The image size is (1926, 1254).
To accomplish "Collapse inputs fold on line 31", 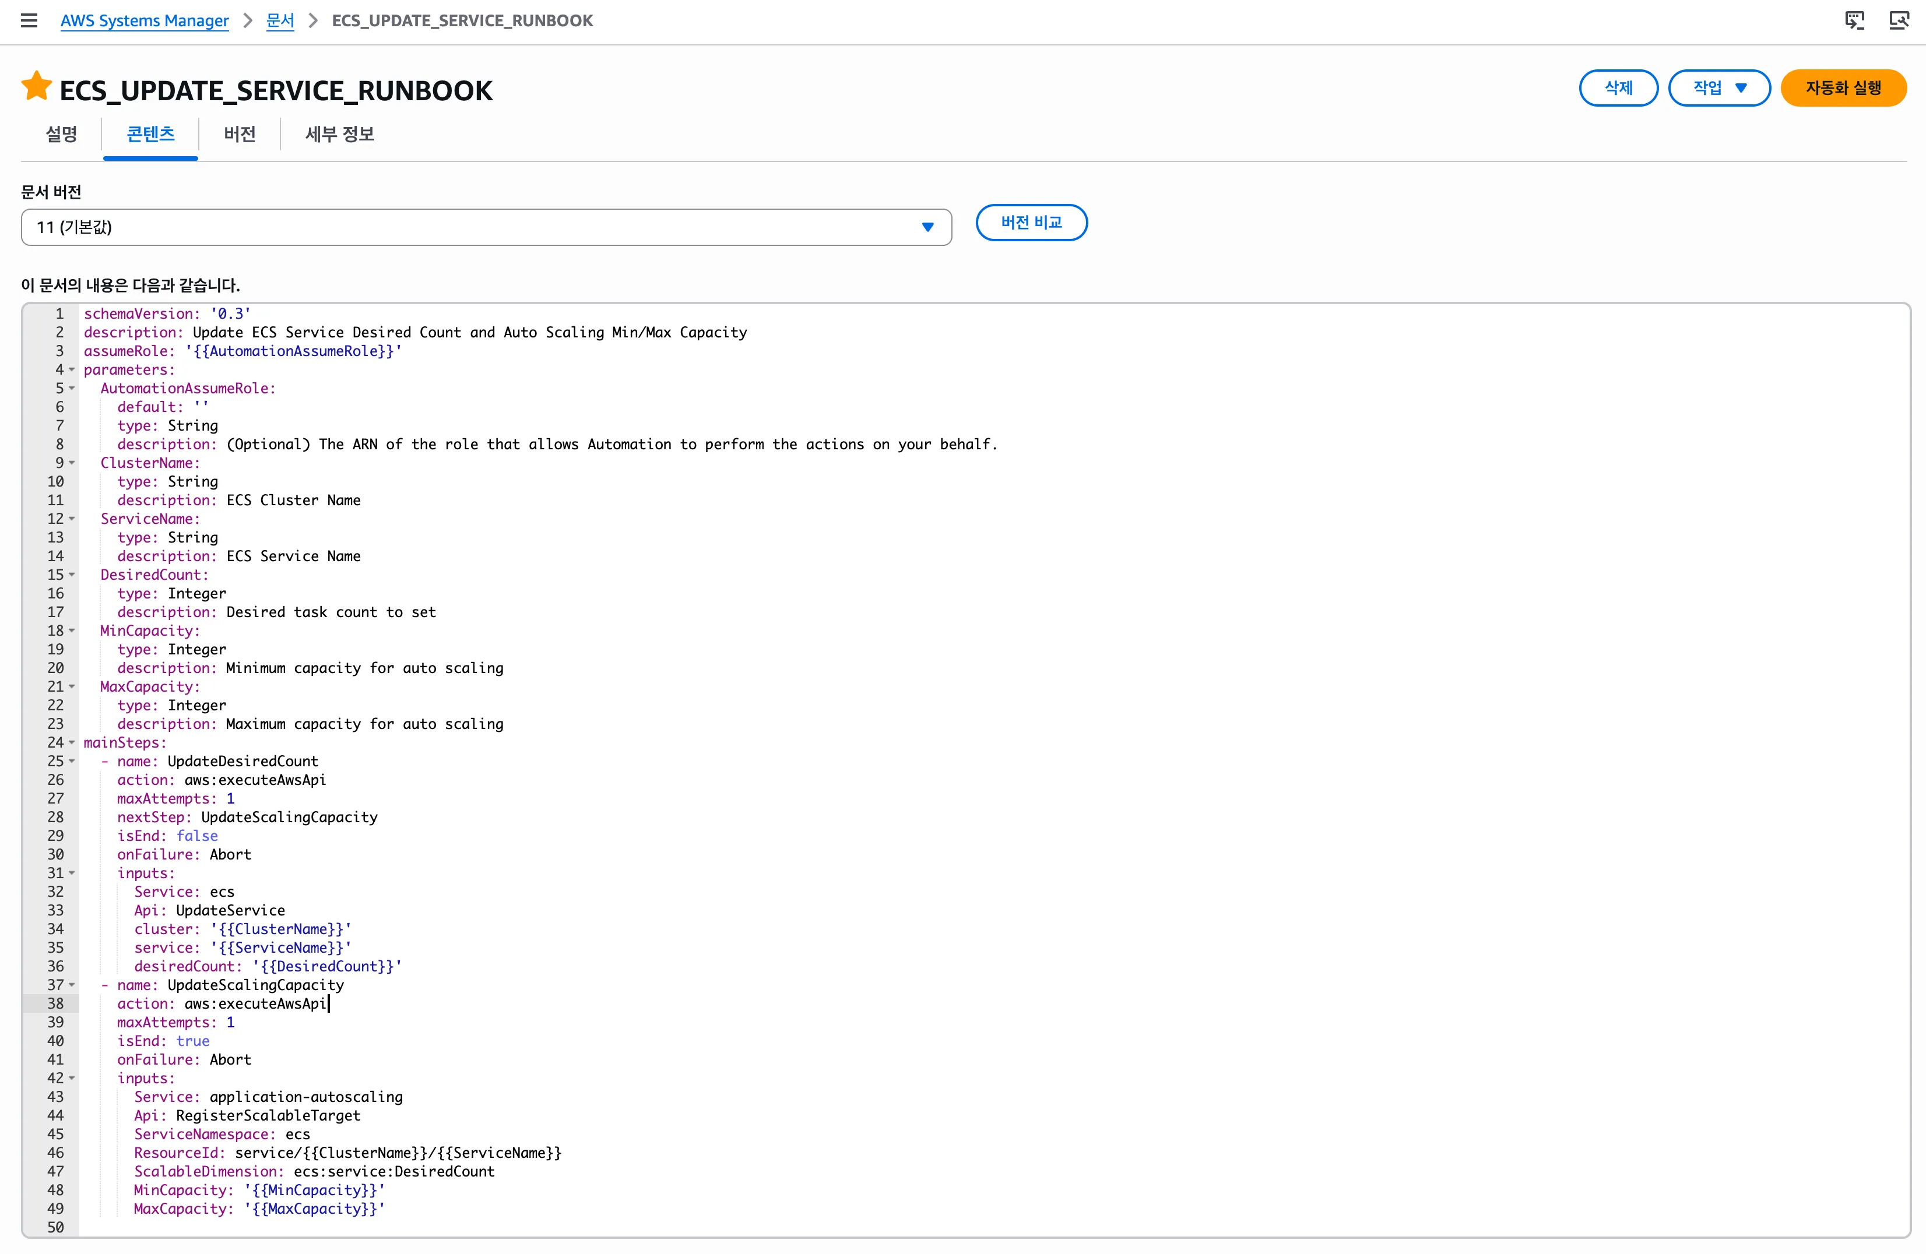I will pos(71,873).
